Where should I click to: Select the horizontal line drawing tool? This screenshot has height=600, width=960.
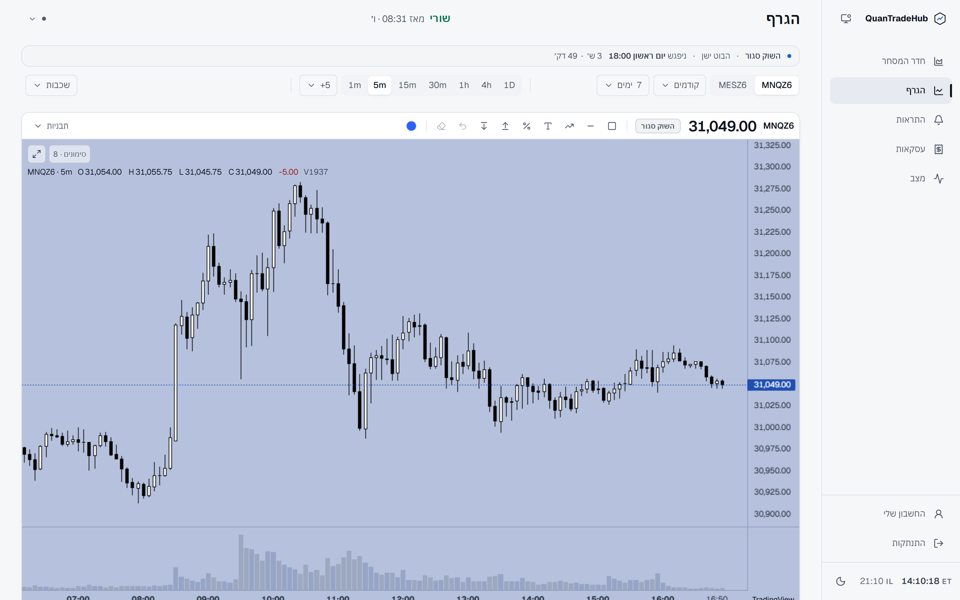(590, 126)
